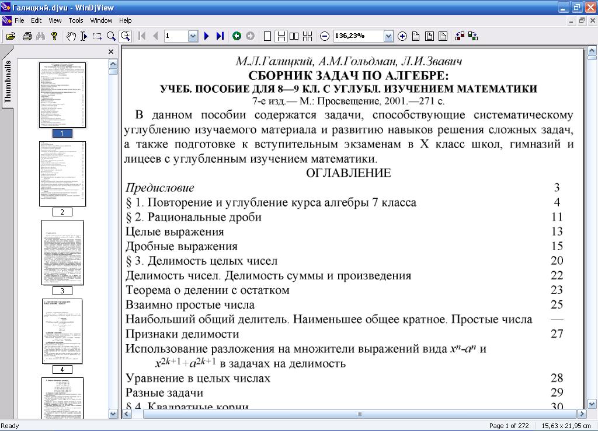Open the zoom percentage dropdown arrow
The width and height of the screenshot is (598, 431).
coord(388,36)
